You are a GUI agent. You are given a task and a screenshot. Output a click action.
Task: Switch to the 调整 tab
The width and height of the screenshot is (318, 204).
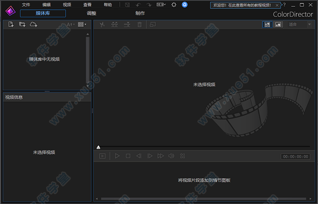92,13
